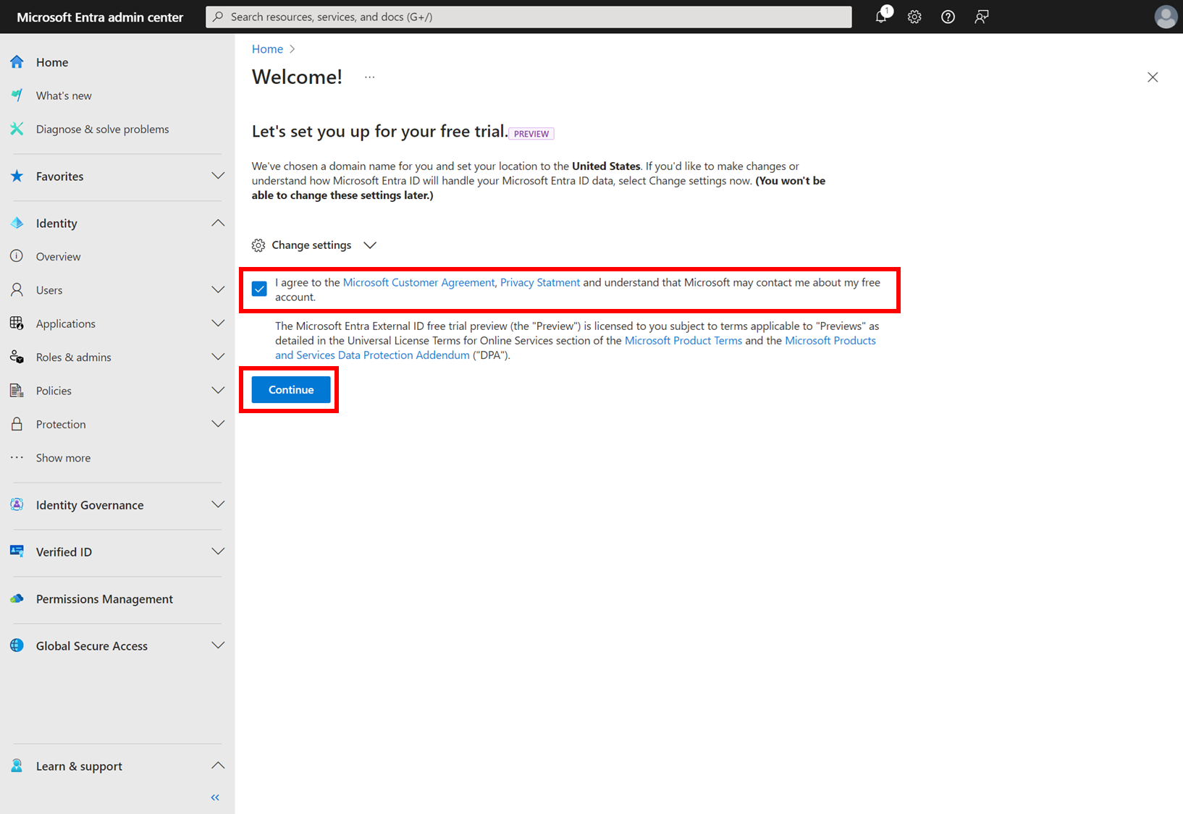1183x814 pixels.
Task: Expand the Policies submenu chevron
Action: pos(218,391)
